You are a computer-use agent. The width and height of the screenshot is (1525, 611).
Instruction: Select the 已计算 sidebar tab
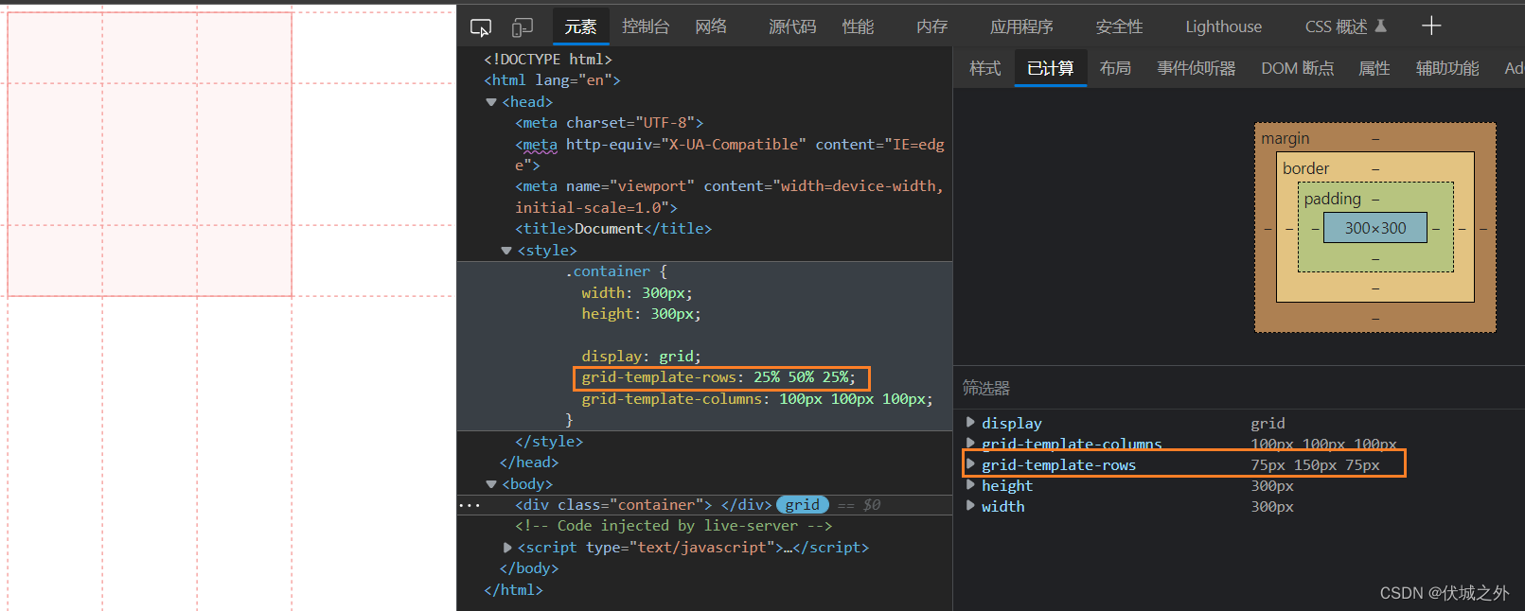[x=1051, y=68]
